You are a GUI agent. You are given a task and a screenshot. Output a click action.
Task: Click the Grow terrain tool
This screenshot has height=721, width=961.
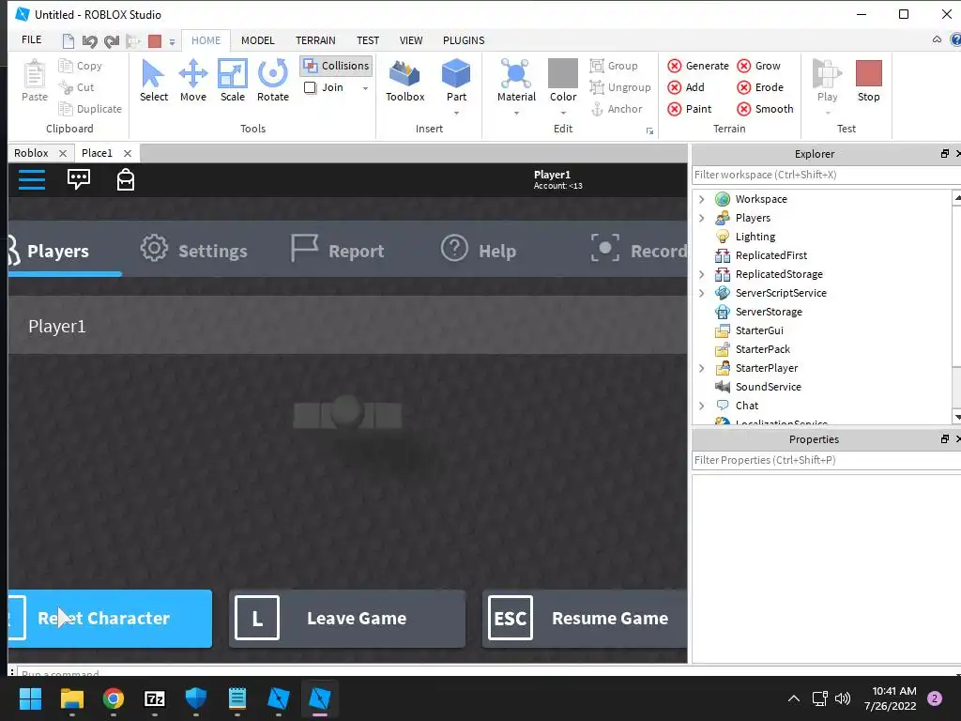[x=758, y=66]
